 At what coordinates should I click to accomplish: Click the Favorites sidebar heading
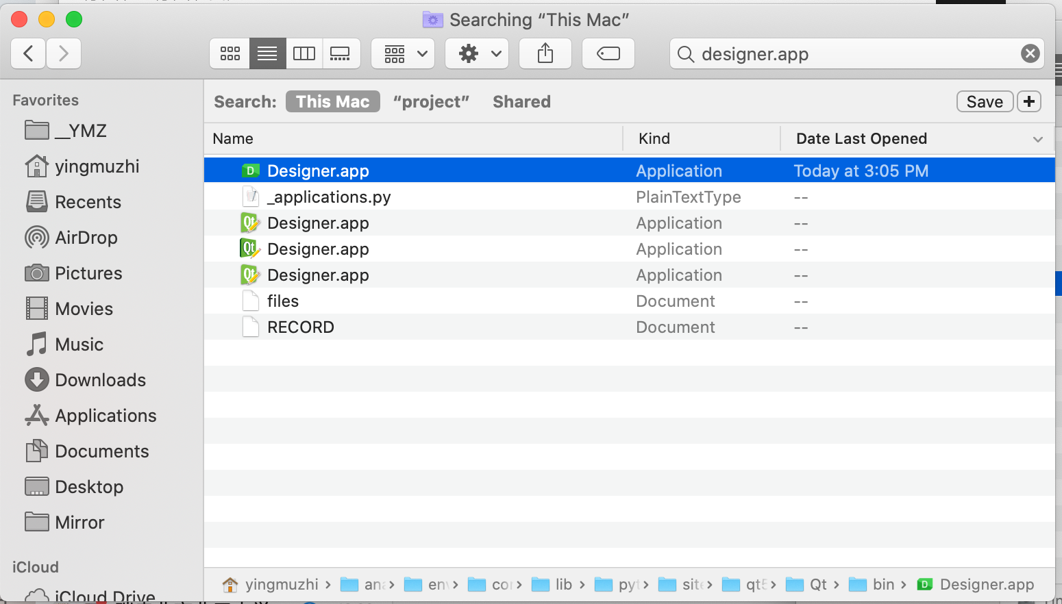tap(45, 100)
